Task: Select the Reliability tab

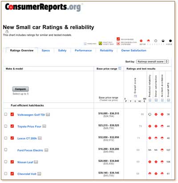Action: coord(106,50)
